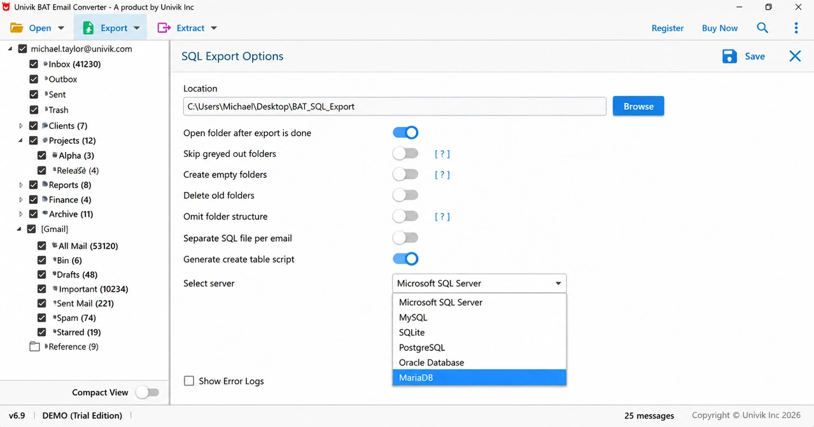Image resolution: width=814 pixels, height=427 pixels.
Task: Expand the Select server combo box
Action: (x=479, y=283)
